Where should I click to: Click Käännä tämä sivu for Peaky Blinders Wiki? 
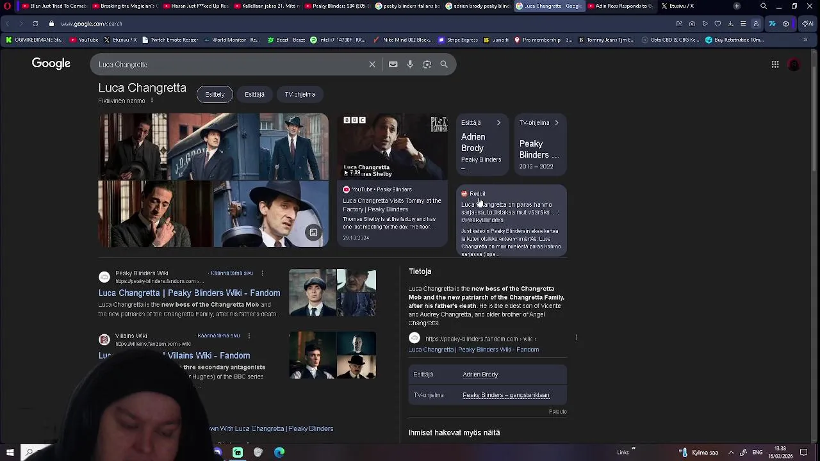point(232,273)
